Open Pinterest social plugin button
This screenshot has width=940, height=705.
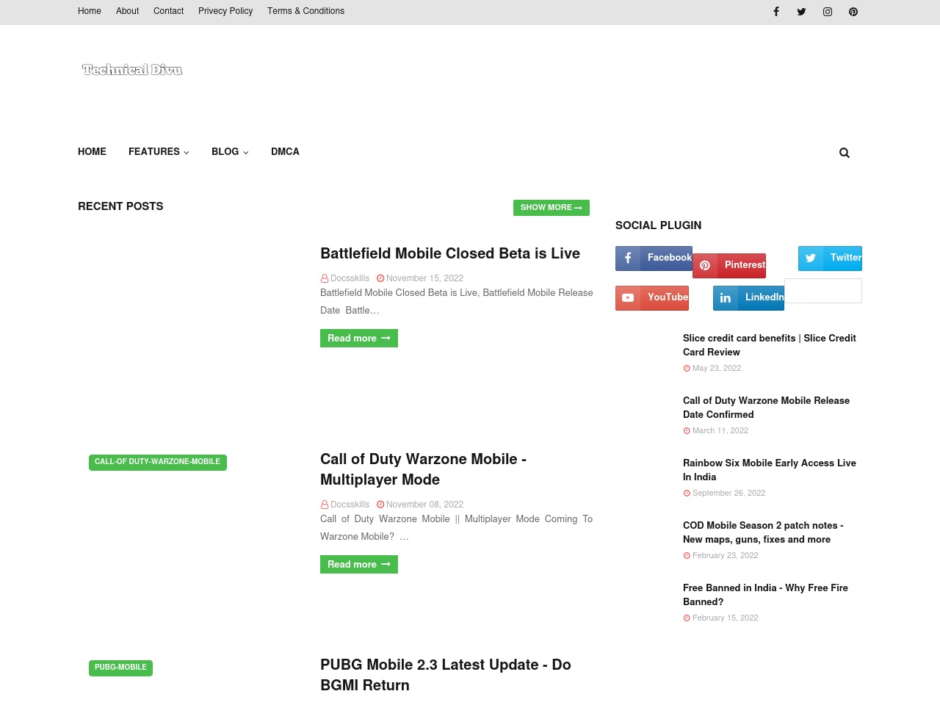729,266
